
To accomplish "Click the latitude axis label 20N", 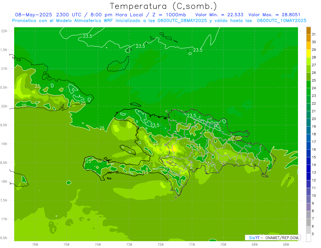I will (4, 106).
